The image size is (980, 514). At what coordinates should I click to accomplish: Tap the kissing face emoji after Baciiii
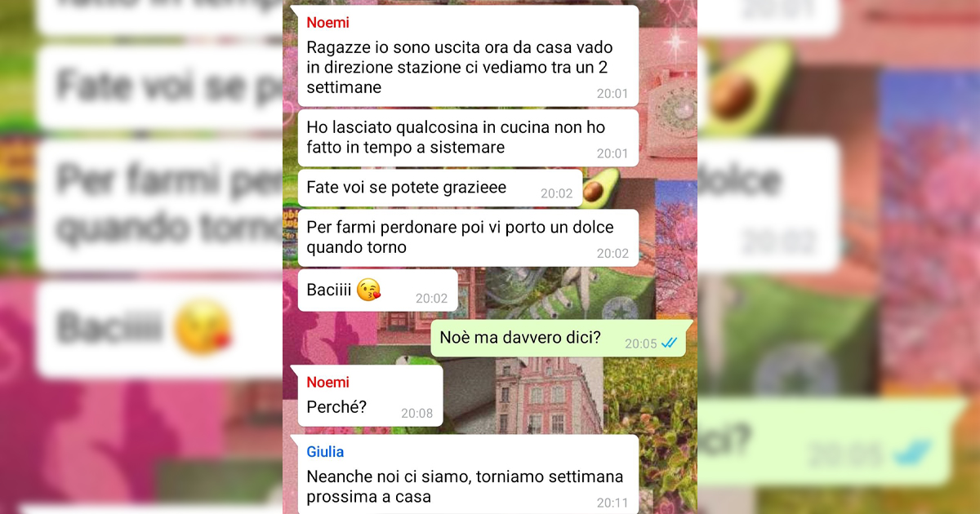pyautogui.click(x=369, y=290)
